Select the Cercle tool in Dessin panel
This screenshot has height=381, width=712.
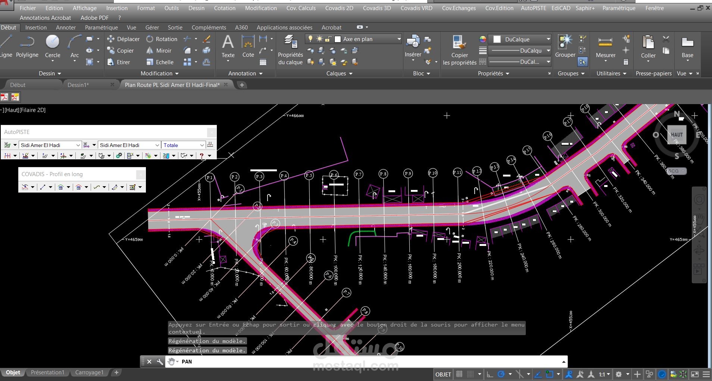[53, 47]
